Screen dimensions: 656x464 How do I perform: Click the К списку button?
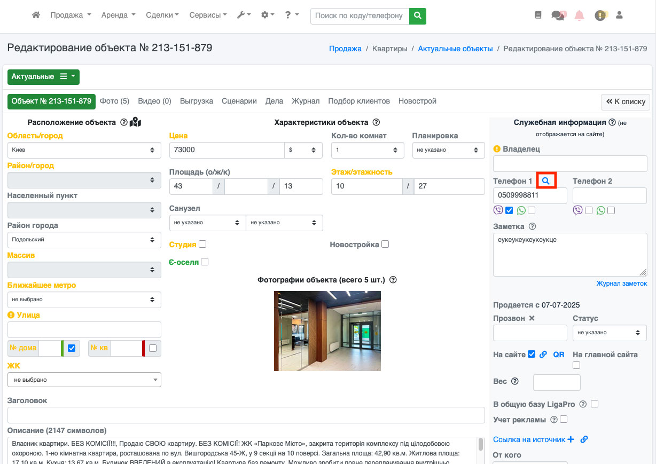coord(626,101)
